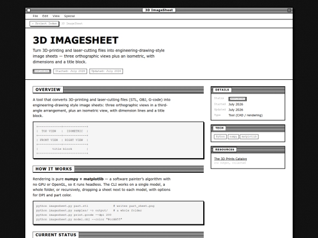
Task: Click the 3D ImageSheet breadcrumb text
Action: [x=72, y=24]
